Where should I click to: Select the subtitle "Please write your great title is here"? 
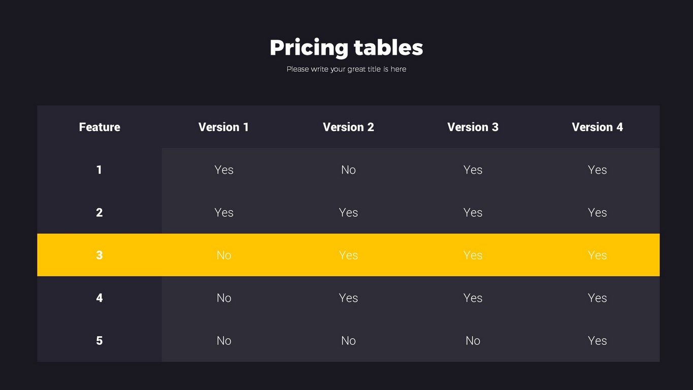(x=346, y=69)
